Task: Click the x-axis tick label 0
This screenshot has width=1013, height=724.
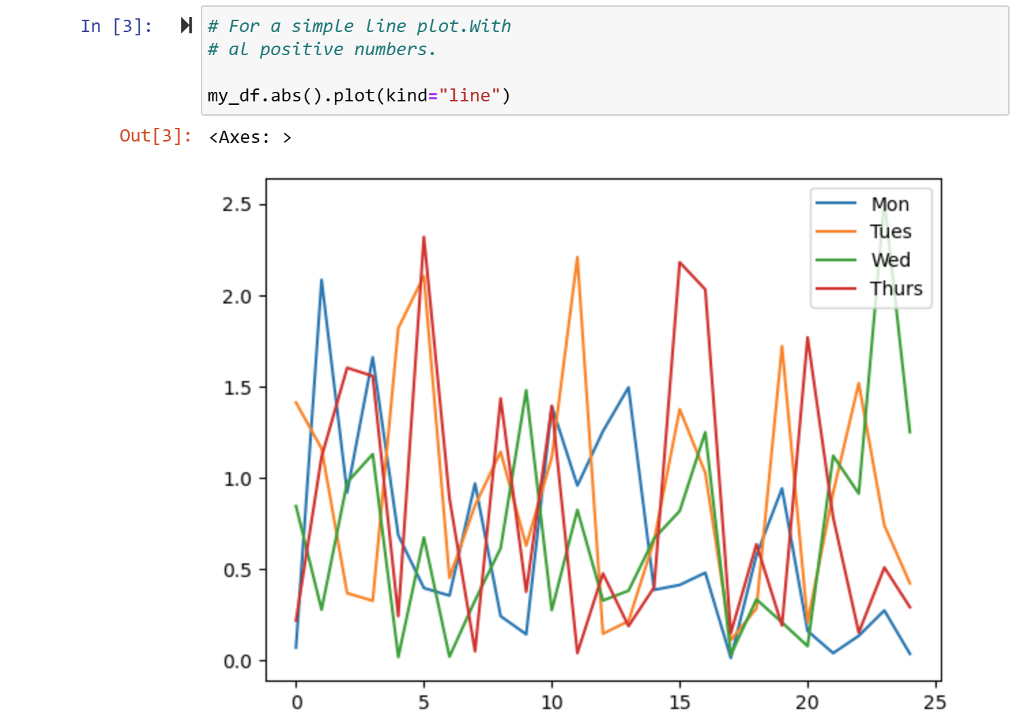Action: 296,702
